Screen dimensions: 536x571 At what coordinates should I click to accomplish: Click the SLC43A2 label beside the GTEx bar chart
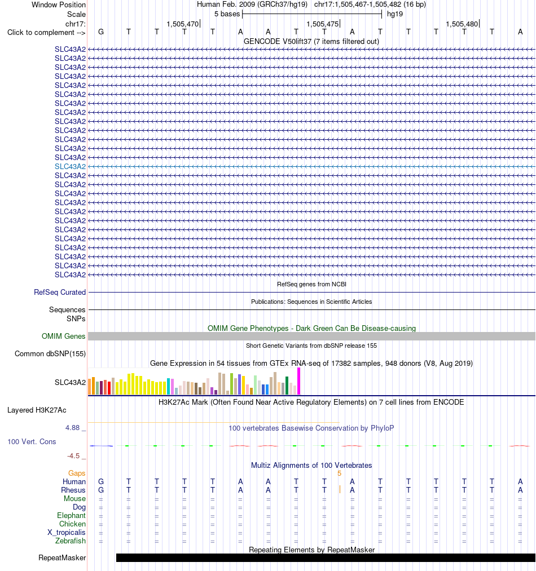[x=70, y=382]
